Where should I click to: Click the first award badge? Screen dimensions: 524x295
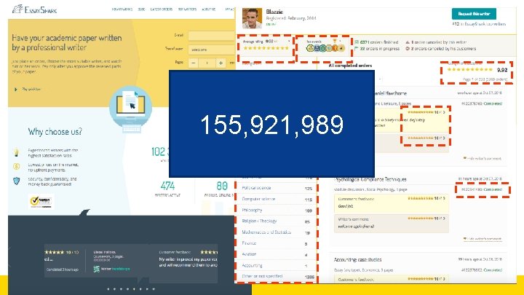coord(310,48)
